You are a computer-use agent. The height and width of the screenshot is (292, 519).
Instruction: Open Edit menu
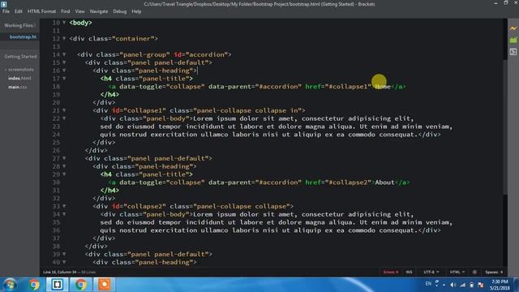point(18,11)
